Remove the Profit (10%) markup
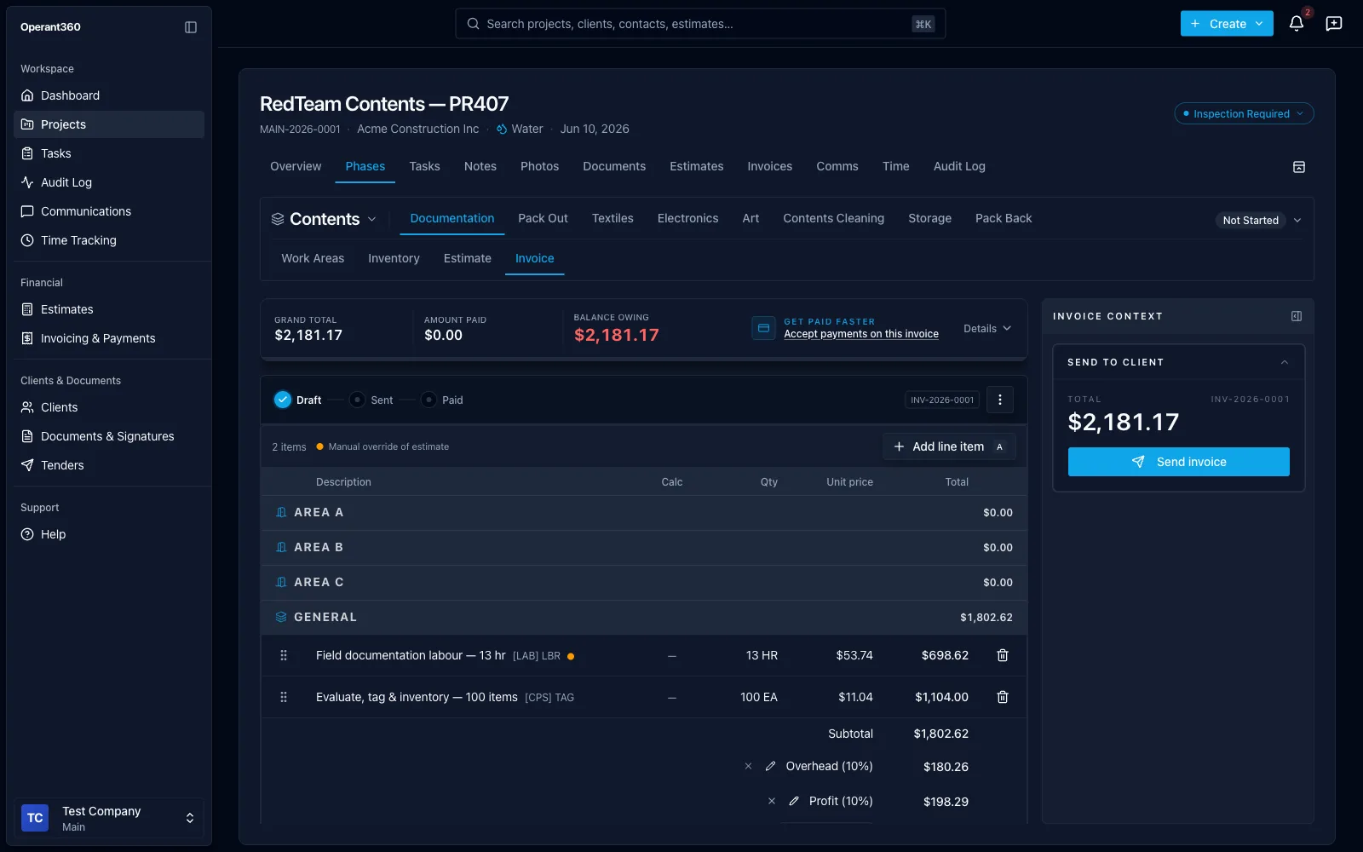This screenshot has height=852, width=1363. 772,801
